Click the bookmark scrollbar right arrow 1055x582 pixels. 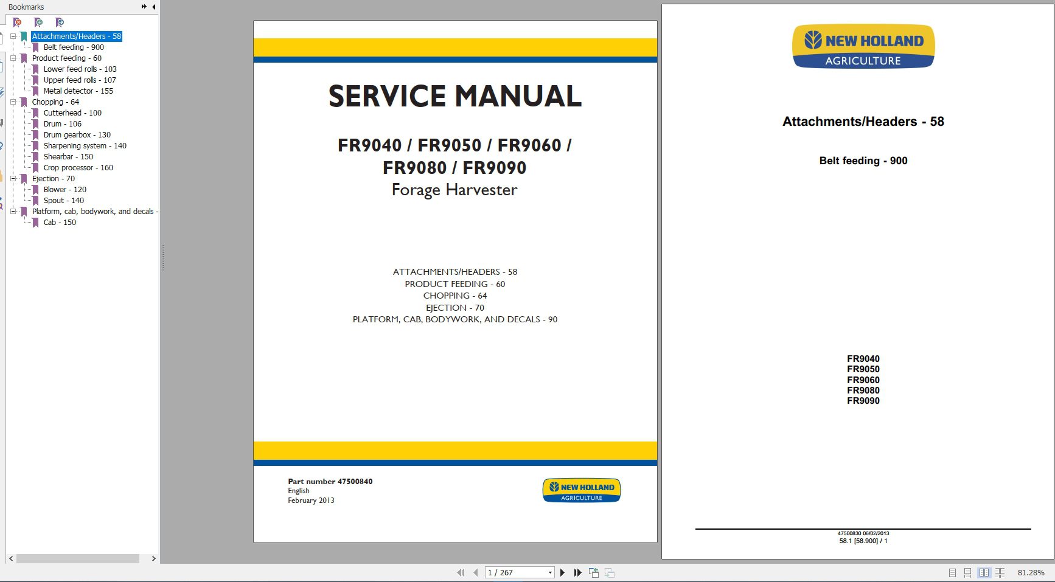point(153,558)
